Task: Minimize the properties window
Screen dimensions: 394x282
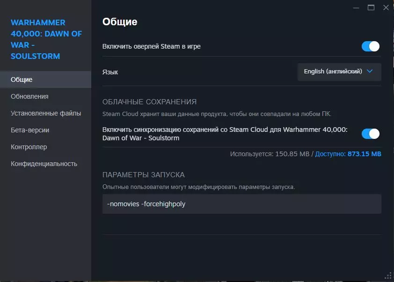Action: (357, 7)
